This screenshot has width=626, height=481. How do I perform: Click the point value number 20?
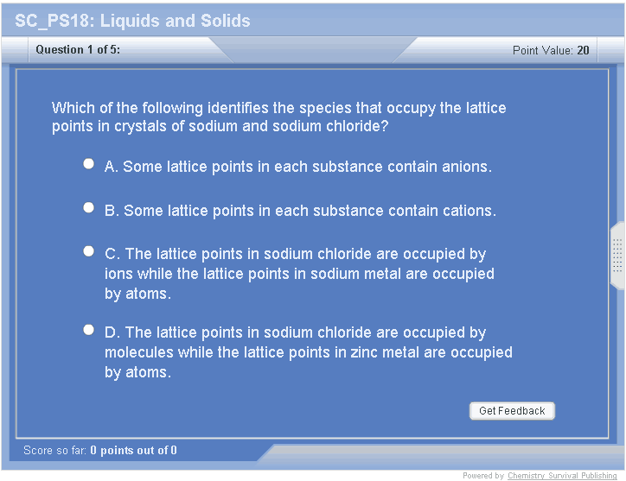(584, 50)
